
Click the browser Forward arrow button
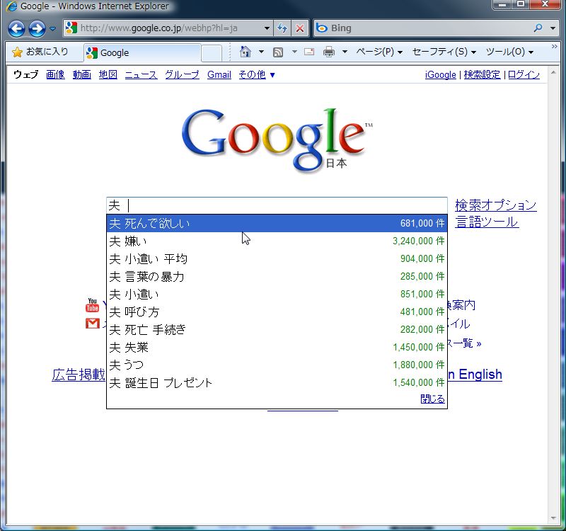tap(37, 28)
